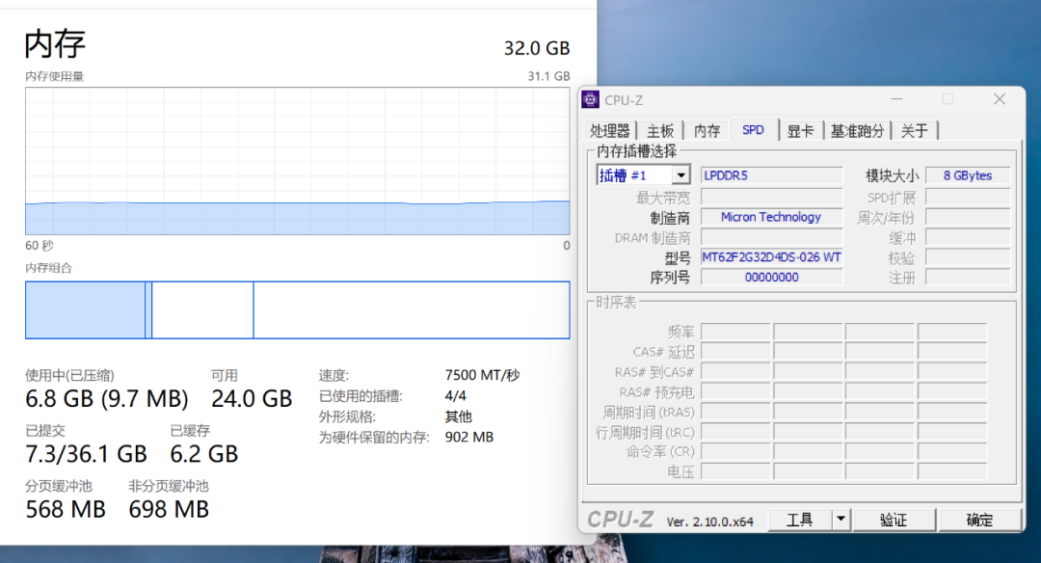Click the 568 MB paged pool value
Image resolution: width=1041 pixels, height=563 pixels.
pos(66,509)
